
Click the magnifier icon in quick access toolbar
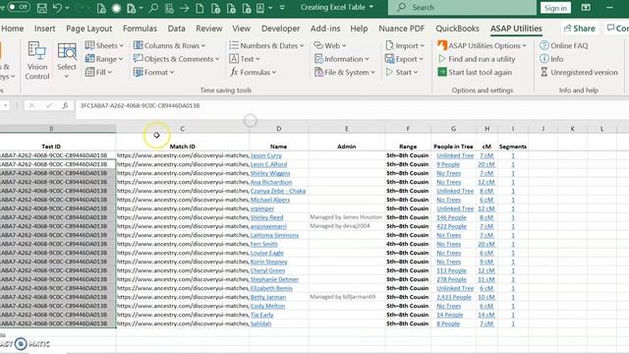pos(153,8)
